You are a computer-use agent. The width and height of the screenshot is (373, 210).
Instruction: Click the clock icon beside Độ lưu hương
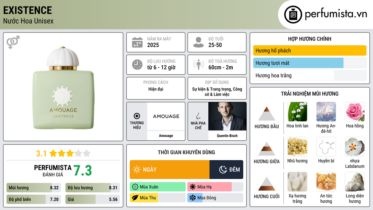click(137, 65)
